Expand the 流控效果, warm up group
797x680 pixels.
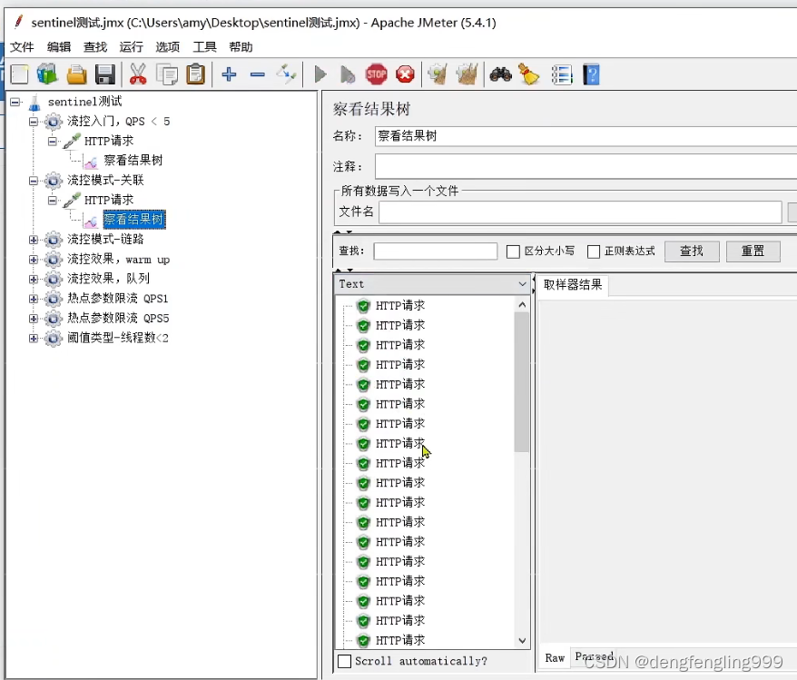coord(34,260)
